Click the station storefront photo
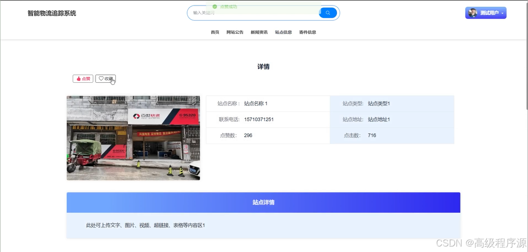This screenshot has width=528, height=252. pos(133,138)
